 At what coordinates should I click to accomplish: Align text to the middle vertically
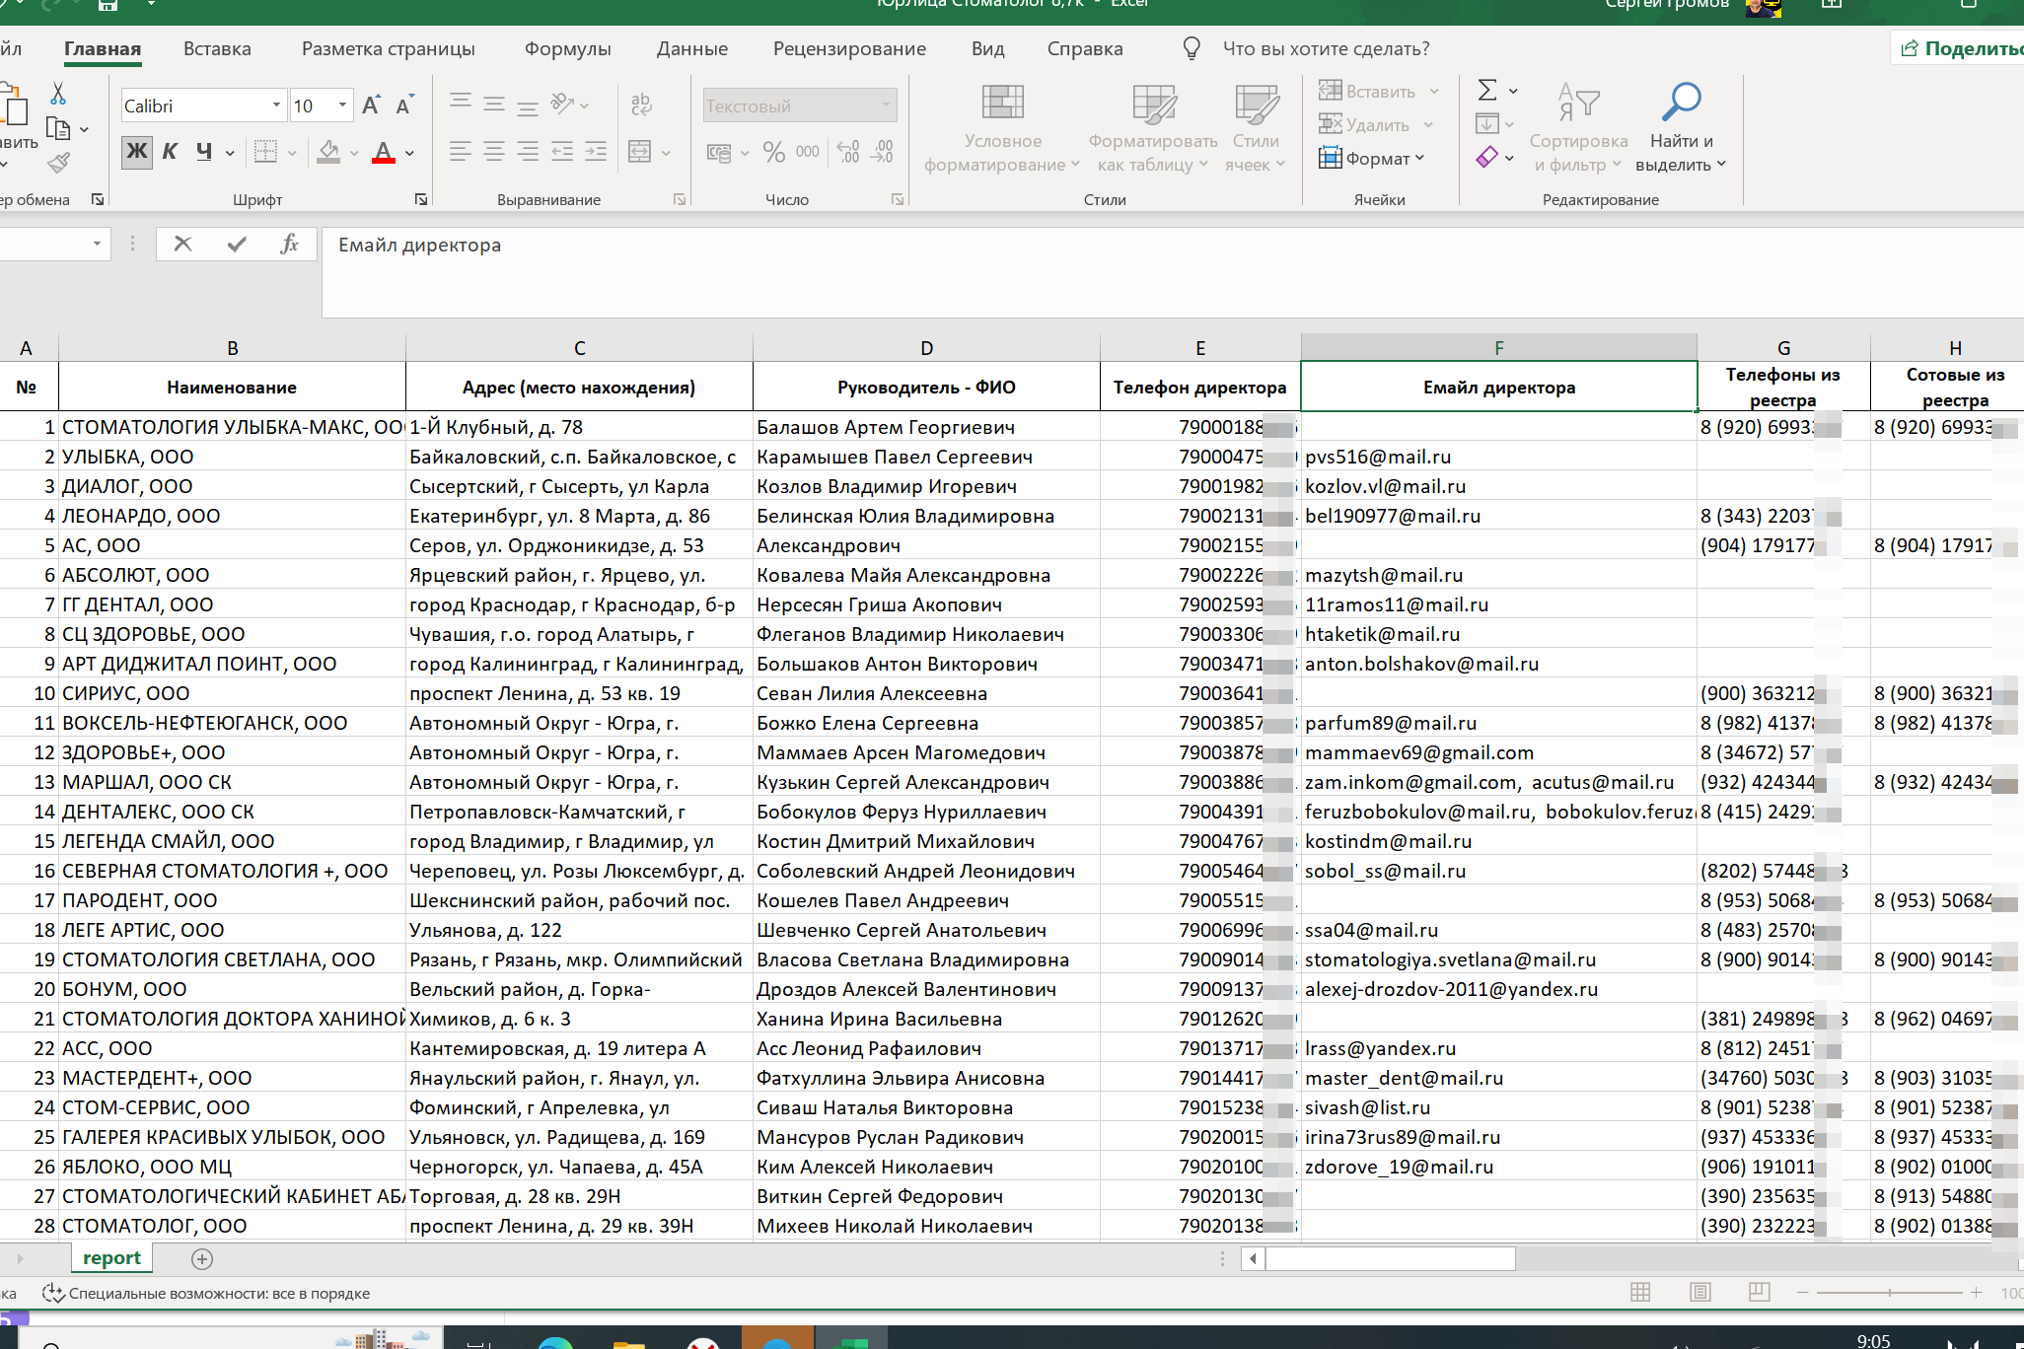click(494, 104)
